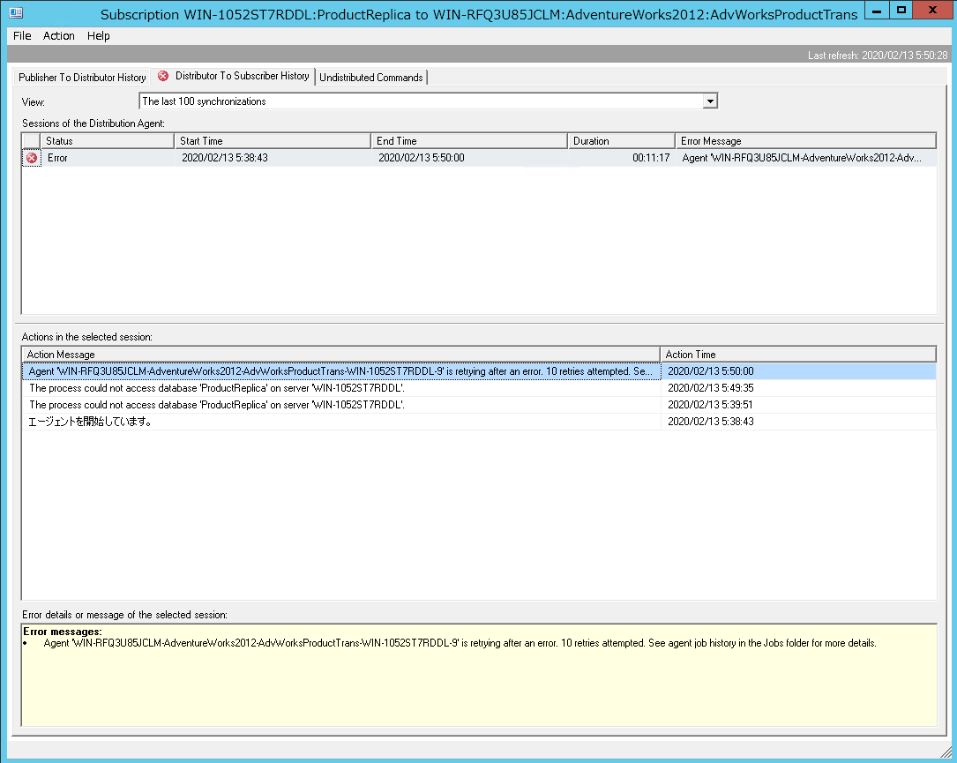Click the 'Error messages:' heading in details pane
Viewport: 957px width, 763px height.
63,632
